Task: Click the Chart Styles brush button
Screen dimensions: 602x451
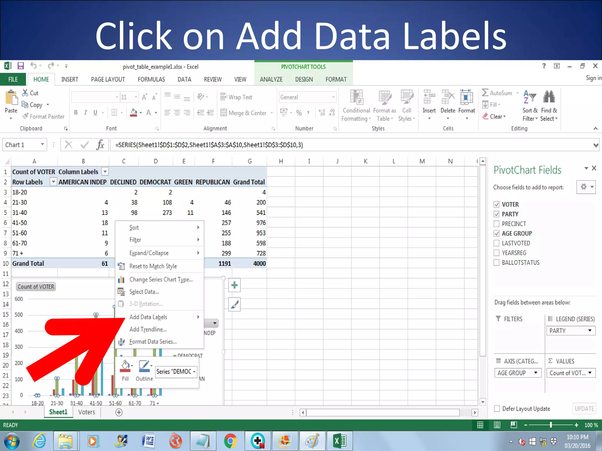Action: pyautogui.click(x=235, y=304)
